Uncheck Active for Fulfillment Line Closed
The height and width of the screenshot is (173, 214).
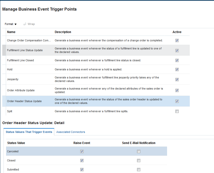click(x=177, y=60)
